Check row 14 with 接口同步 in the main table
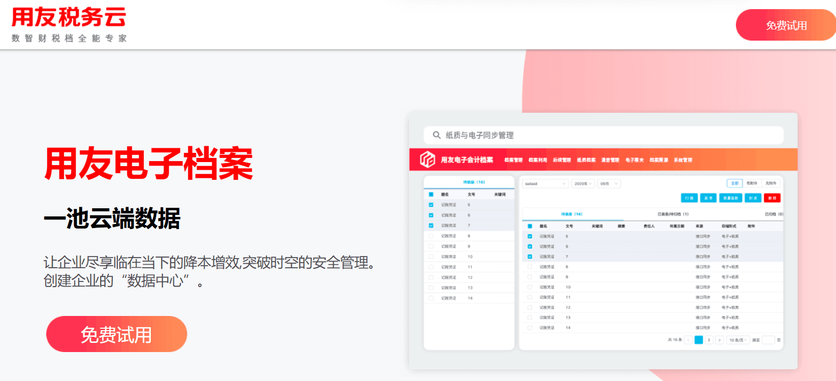836x381 pixels. 530,328
